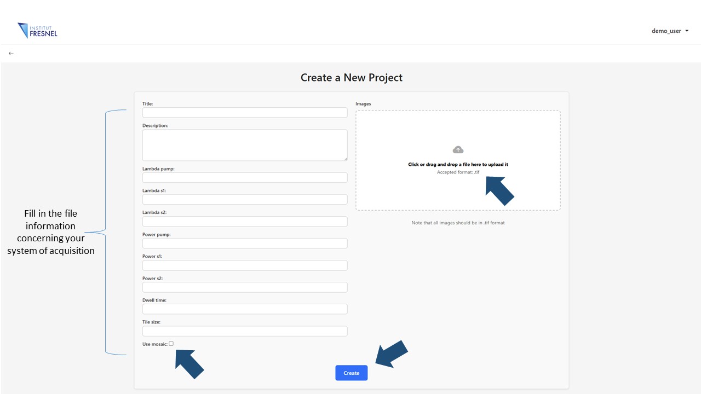Image resolution: width=701 pixels, height=394 pixels.
Task: Select the Power s1 field
Action: (x=245, y=265)
